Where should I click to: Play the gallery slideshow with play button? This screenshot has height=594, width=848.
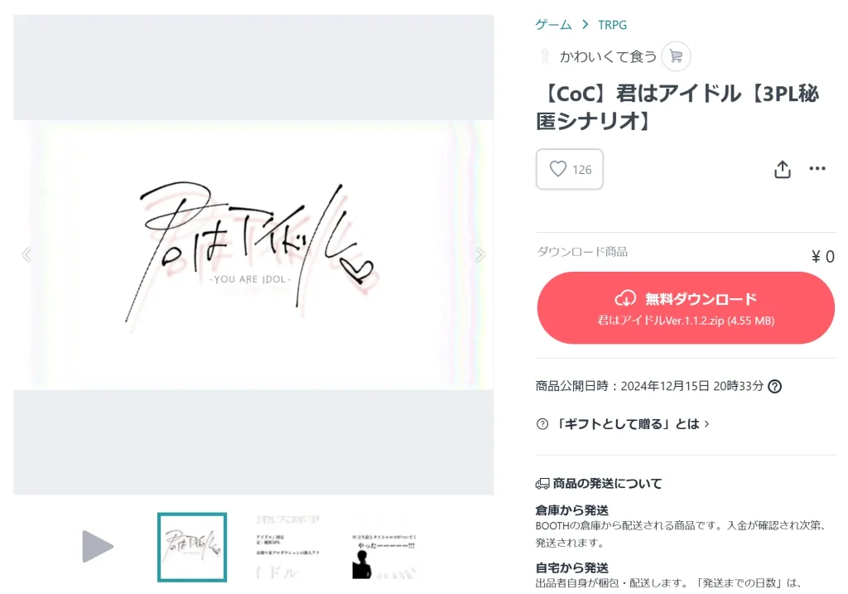tap(98, 547)
